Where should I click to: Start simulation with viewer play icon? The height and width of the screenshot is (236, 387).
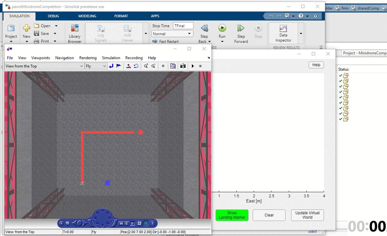point(193,66)
